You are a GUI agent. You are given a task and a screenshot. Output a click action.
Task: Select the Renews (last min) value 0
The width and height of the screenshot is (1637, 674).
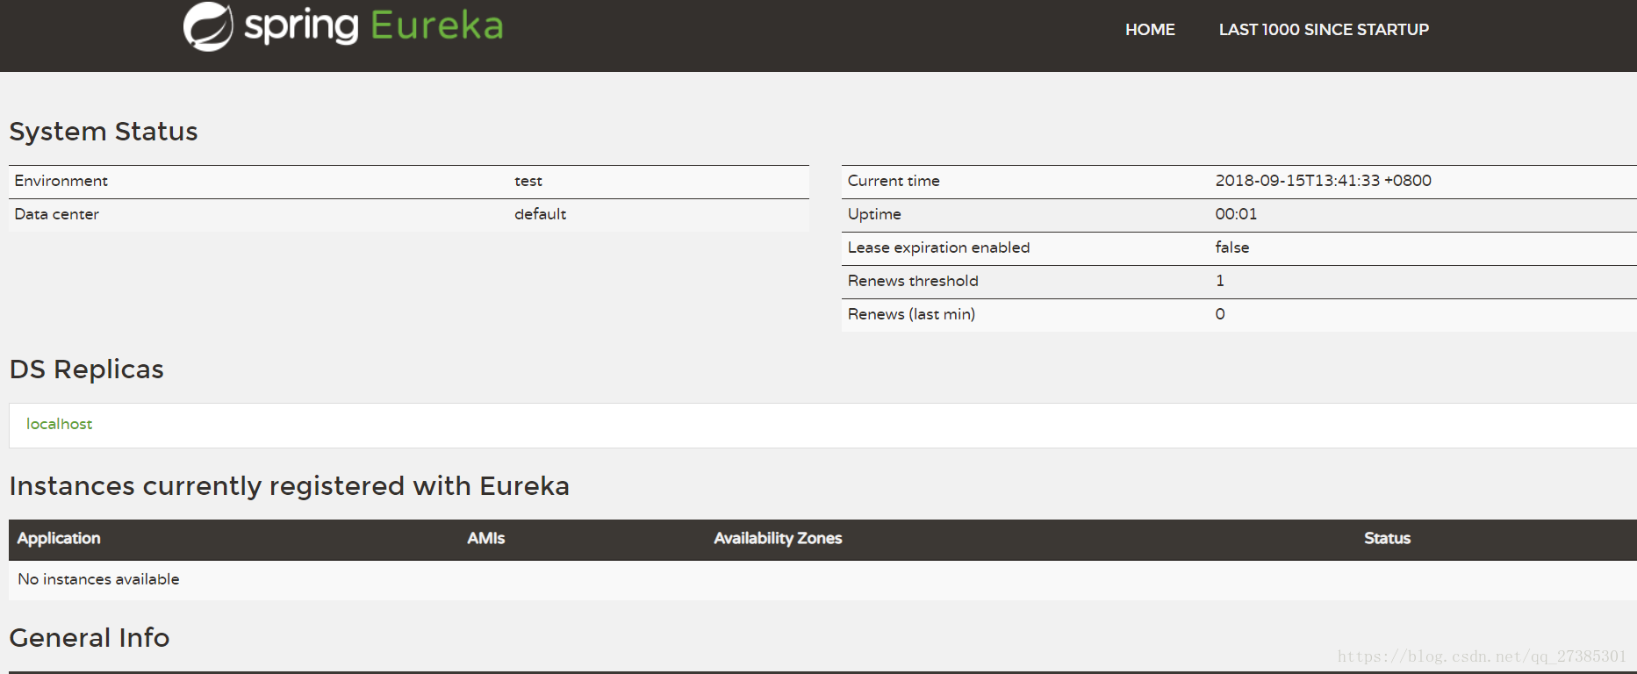coord(1220,314)
